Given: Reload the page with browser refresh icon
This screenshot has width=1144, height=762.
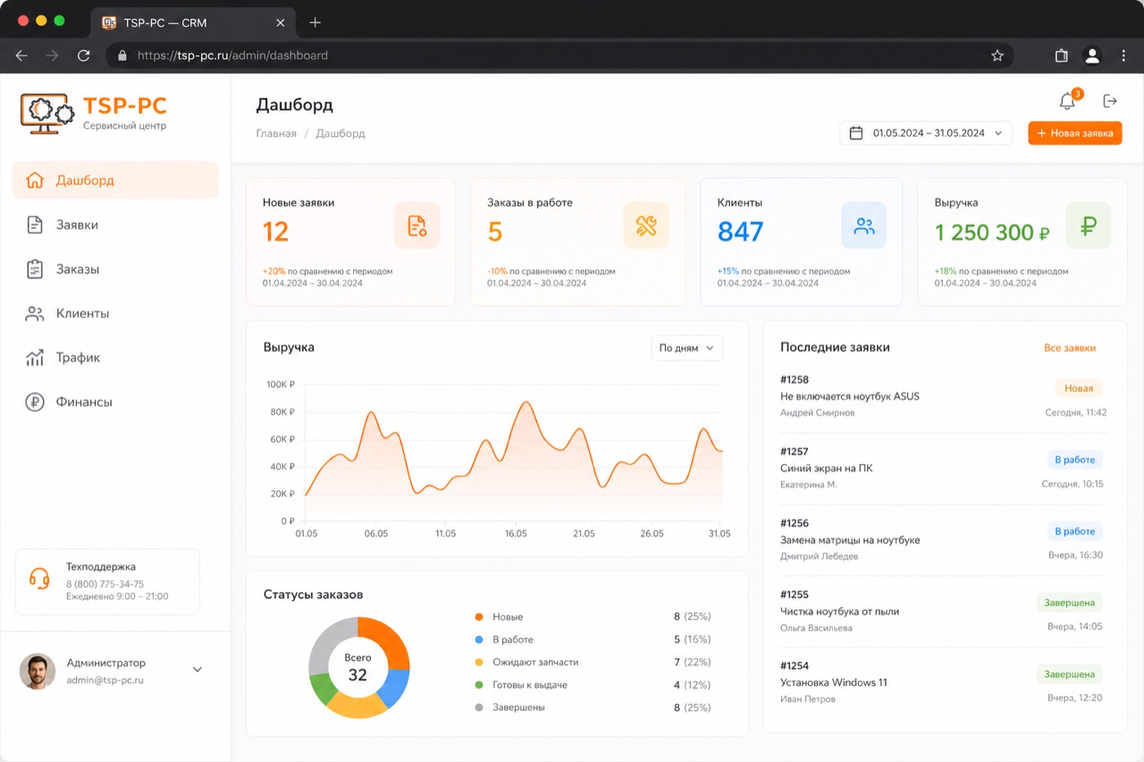Looking at the screenshot, I should [x=83, y=56].
